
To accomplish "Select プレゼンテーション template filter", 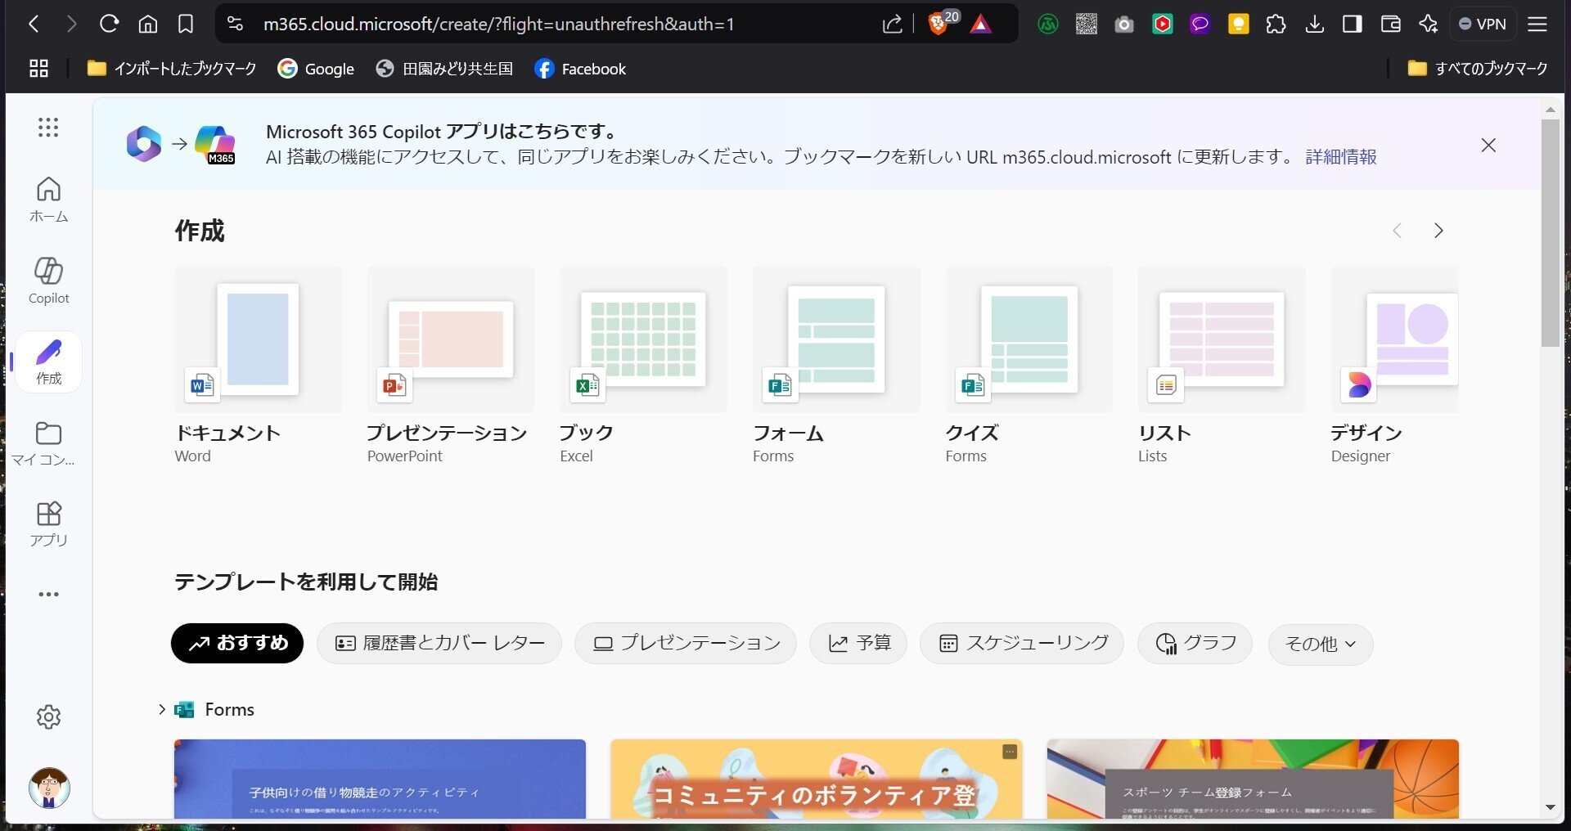I will click(686, 644).
